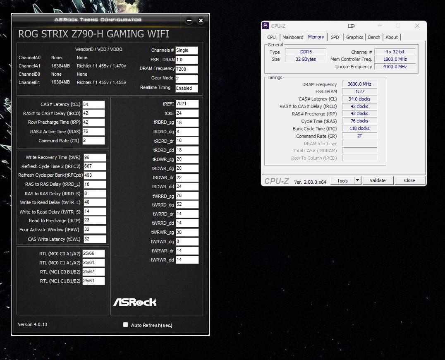
Task: Select the Refresh Cycle Time 2 (tRFC2) field
Action: [95, 166]
